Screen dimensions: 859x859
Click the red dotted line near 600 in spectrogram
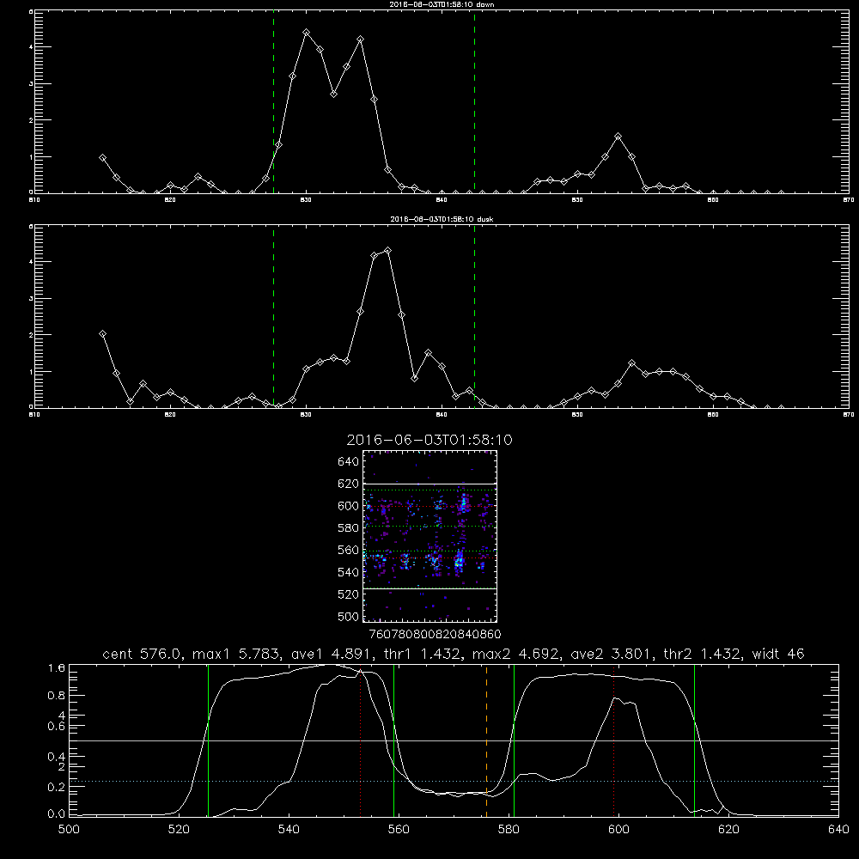pos(429,506)
